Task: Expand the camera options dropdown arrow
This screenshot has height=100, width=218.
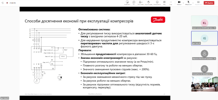Action: pyautogui.click(x=183, y=3)
